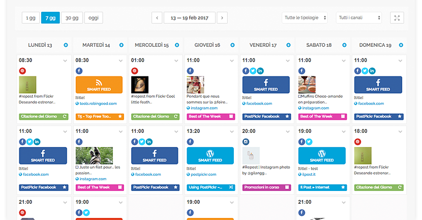Click Il Post » Internet label
Viewport: 422px width, 220px height.
pyautogui.click(x=322, y=187)
